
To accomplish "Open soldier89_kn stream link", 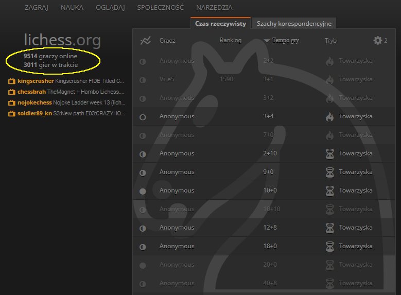I will point(71,113).
